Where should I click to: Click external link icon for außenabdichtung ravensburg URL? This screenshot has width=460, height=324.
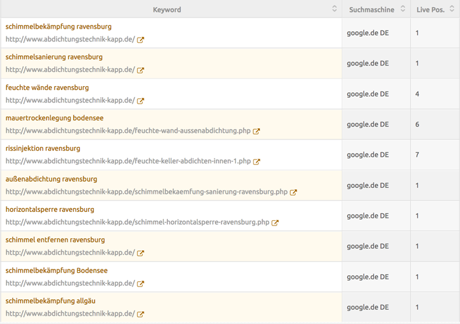tap(293, 192)
